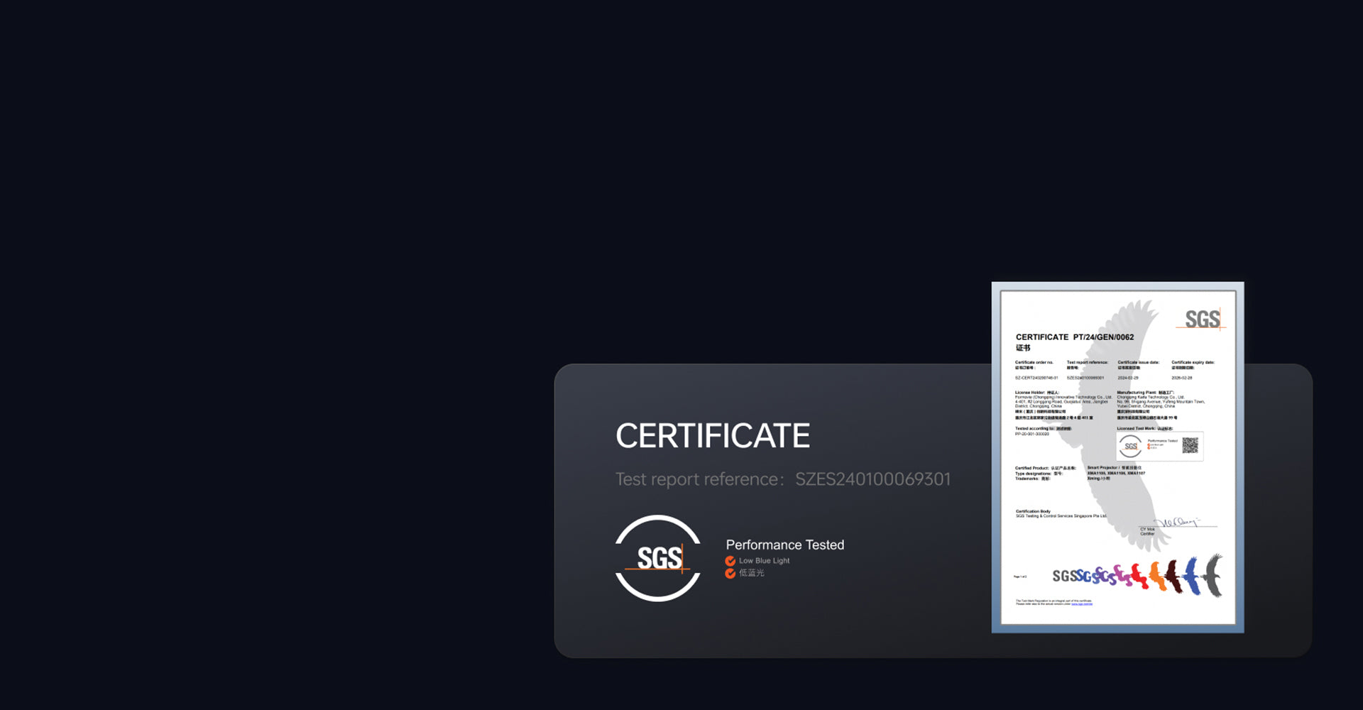Screen dimensions: 1363x710
Task: Click the QR code on the certificate
Action: click(1190, 445)
